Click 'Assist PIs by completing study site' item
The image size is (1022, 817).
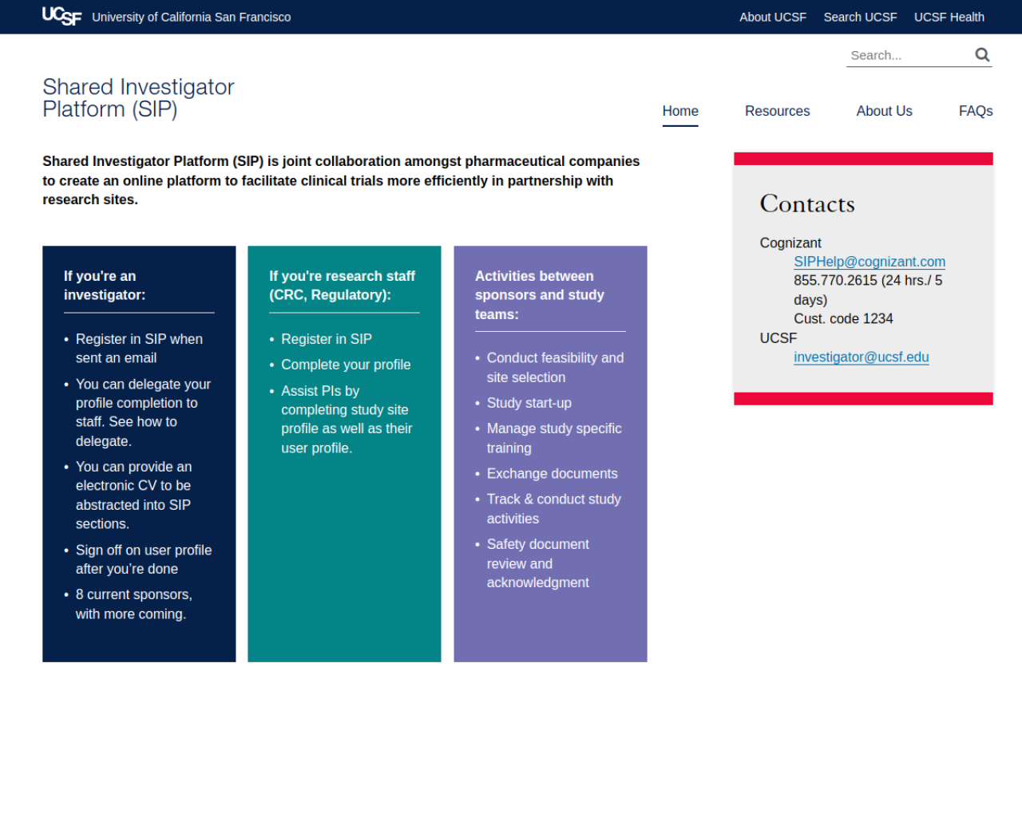[x=347, y=420]
